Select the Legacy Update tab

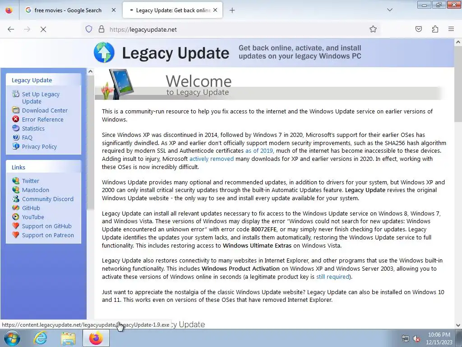click(x=173, y=10)
